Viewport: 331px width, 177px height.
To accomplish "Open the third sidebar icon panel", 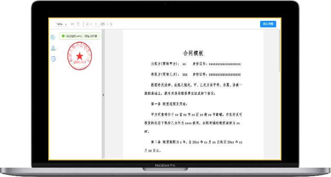I will [53, 59].
